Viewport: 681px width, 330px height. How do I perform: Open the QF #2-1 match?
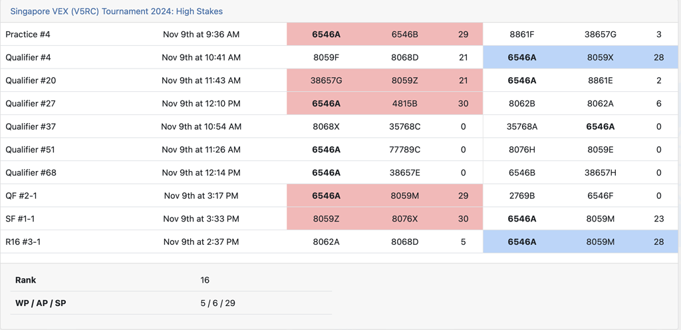[21, 196]
